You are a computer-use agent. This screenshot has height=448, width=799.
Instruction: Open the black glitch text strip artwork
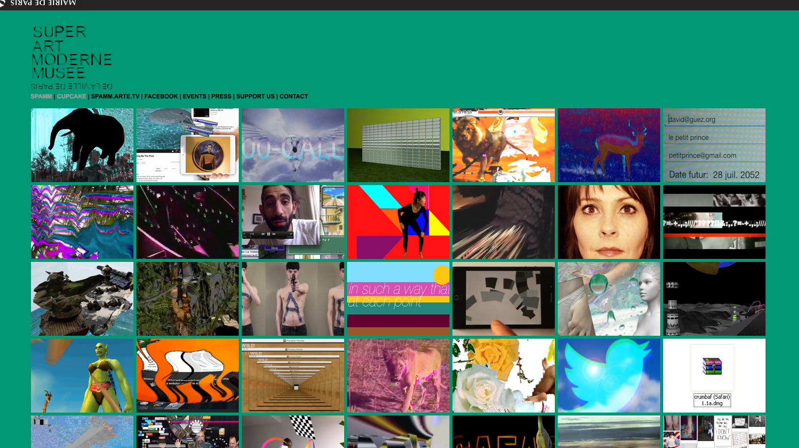pos(714,222)
